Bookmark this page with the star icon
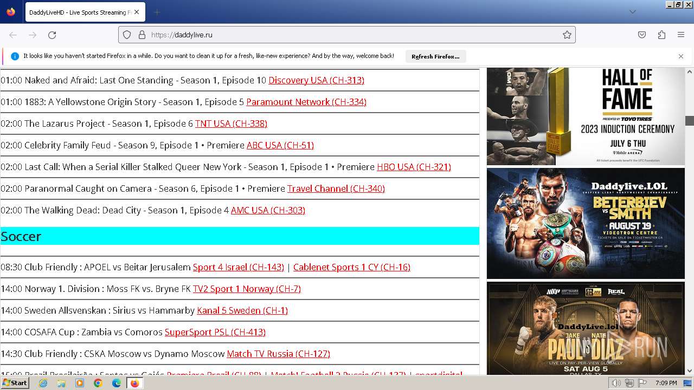 tap(567, 35)
